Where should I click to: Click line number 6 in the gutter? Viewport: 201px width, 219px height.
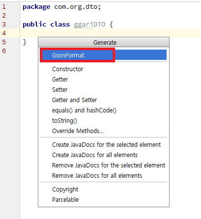4,51
